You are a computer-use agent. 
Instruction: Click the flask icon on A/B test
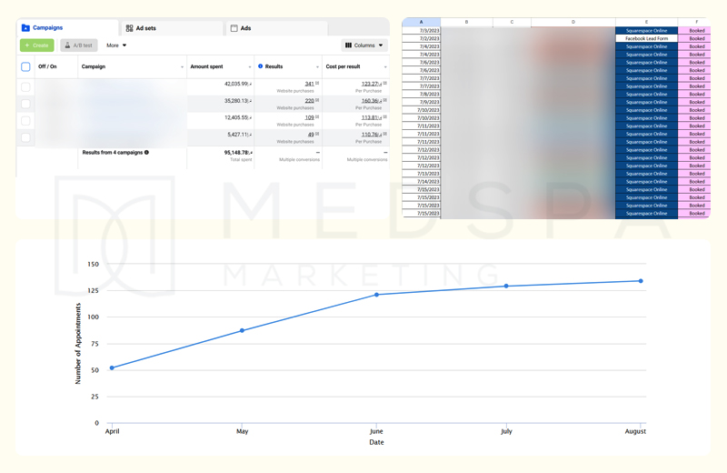[67, 45]
